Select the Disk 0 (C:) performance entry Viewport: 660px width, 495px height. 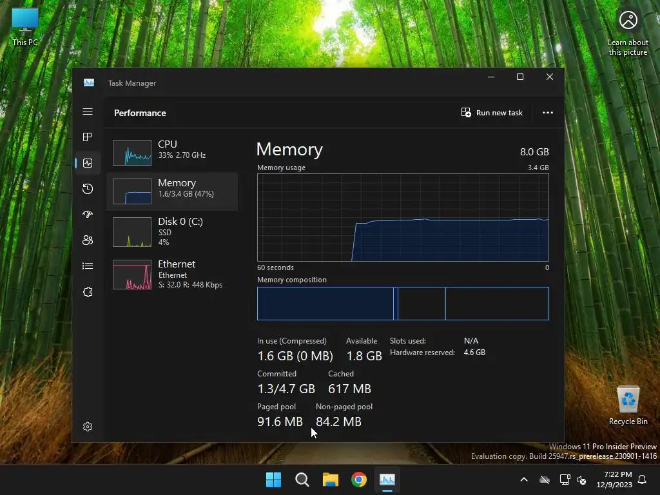click(x=172, y=231)
